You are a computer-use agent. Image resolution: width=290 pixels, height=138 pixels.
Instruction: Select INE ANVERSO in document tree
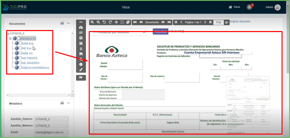point(31,63)
